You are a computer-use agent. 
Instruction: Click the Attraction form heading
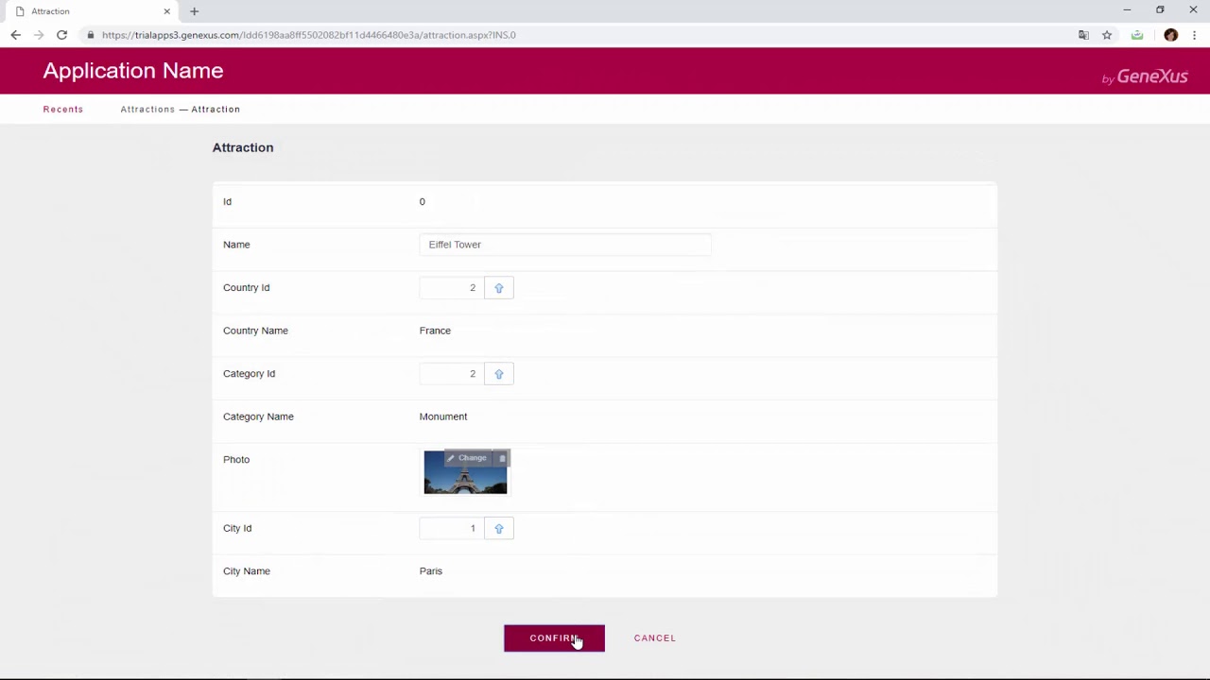click(243, 147)
